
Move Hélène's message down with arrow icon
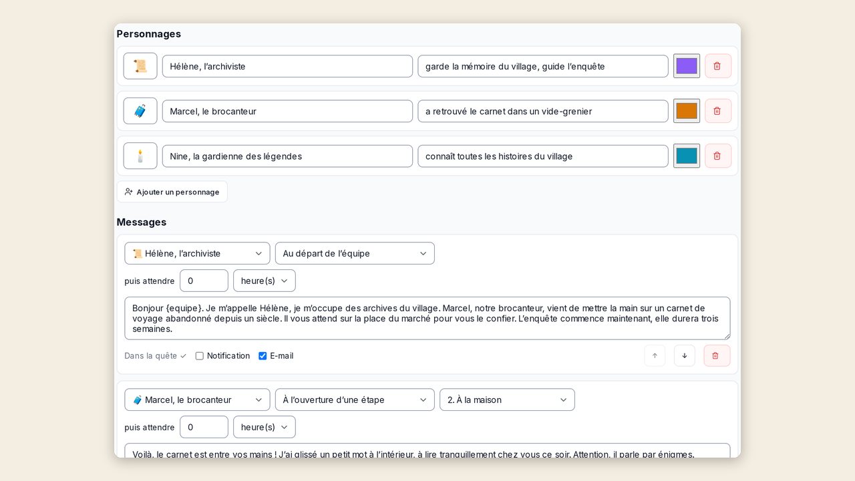pos(685,355)
